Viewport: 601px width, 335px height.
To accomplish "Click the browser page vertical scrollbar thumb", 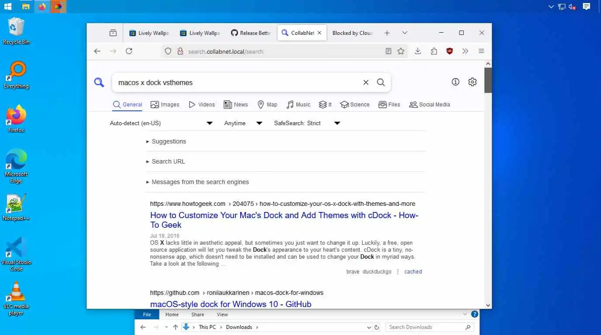I will (x=488, y=80).
